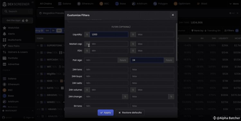The image size is (241, 121).
Task: Click the 24H change Max field
Action: click(149, 97)
